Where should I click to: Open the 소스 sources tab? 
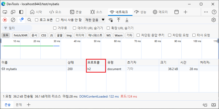click(x=96, y=12)
